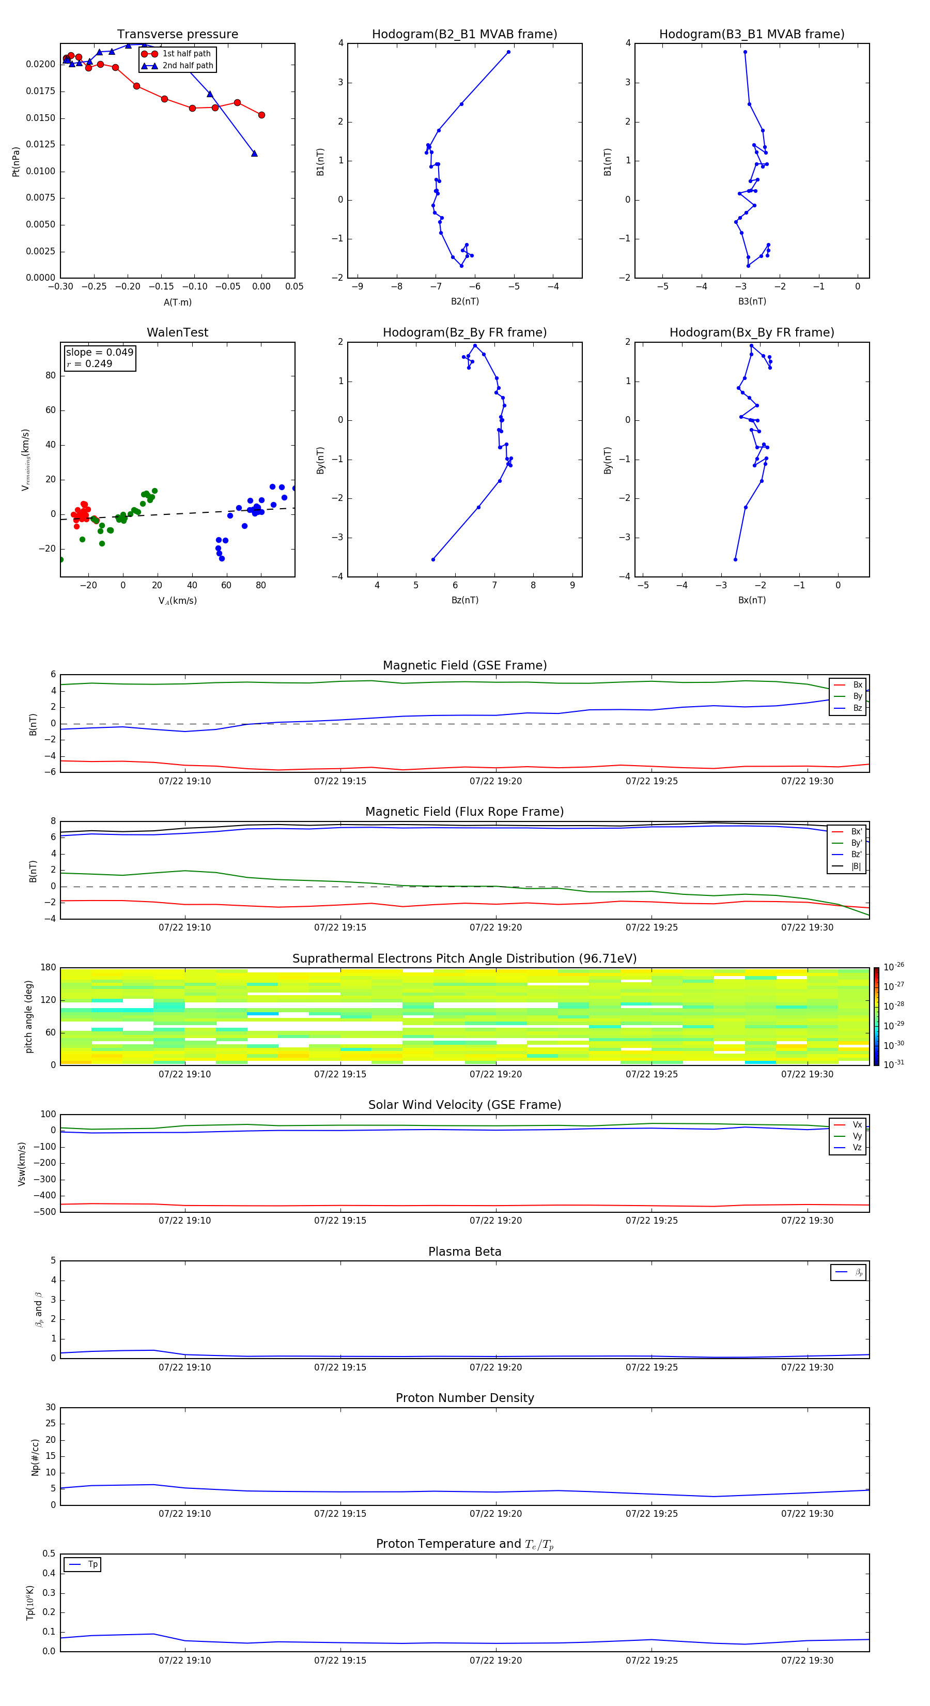Select the Bx' entry in Flux Rope legend

847,831
